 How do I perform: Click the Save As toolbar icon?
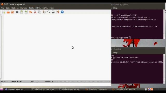(26, 12)
